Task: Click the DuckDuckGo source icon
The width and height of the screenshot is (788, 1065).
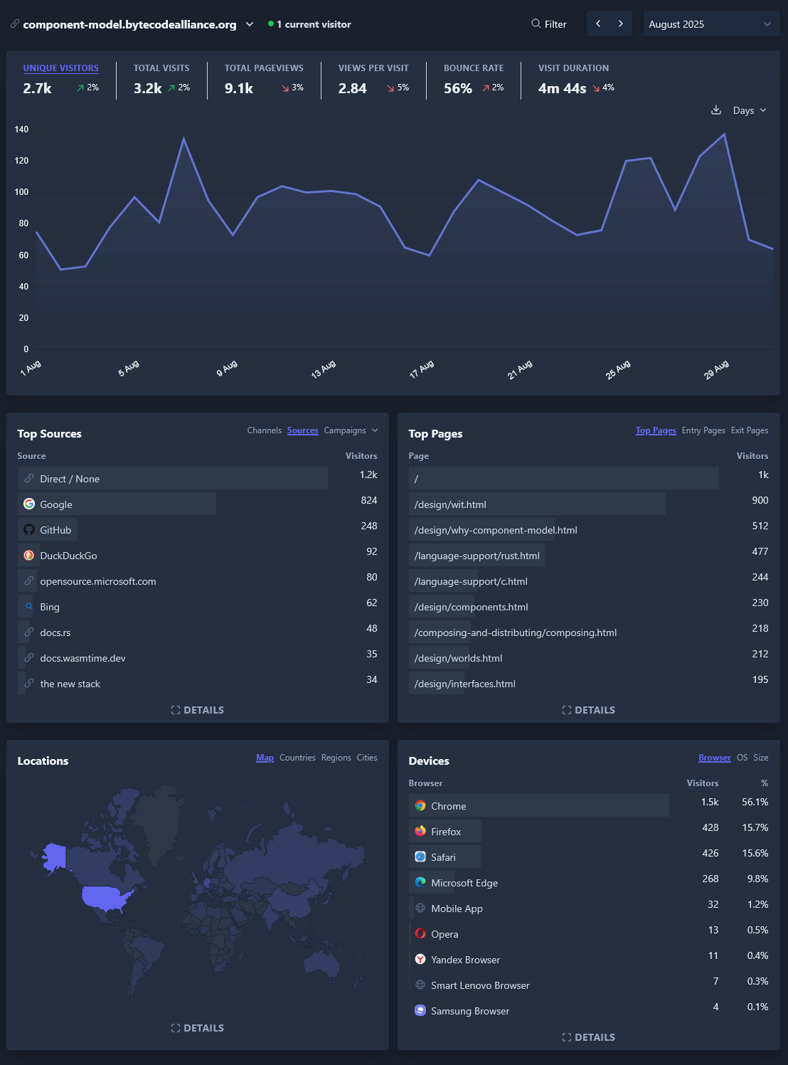Action: [29, 556]
